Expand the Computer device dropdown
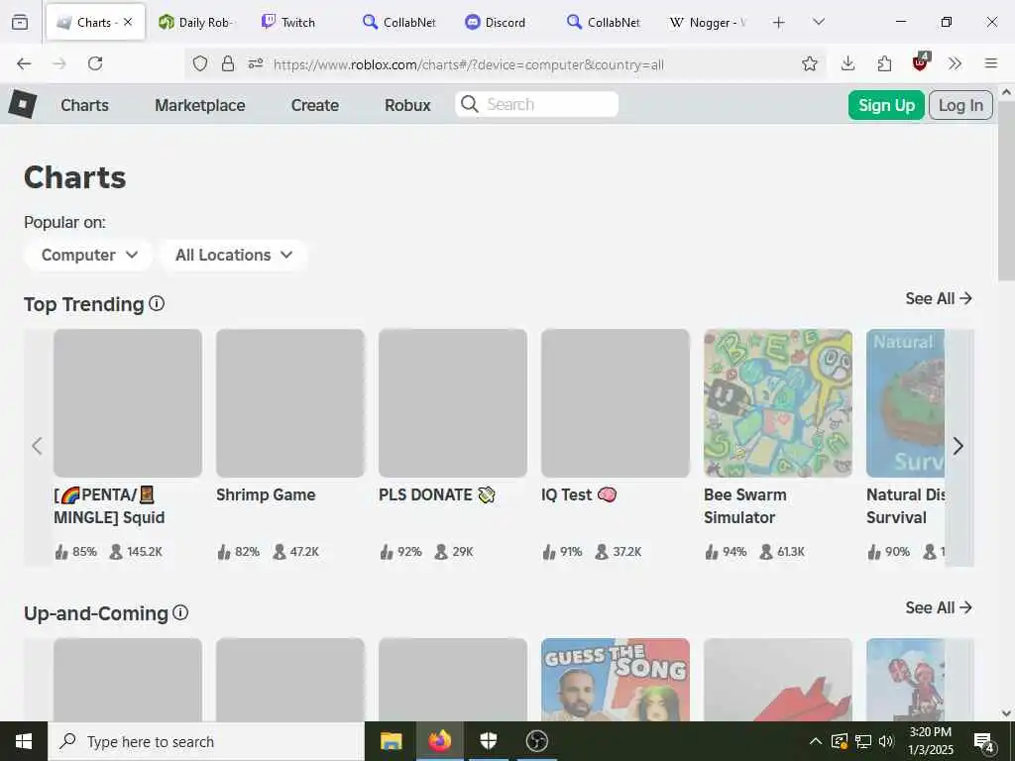This screenshot has height=761, width=1015. 88,255
